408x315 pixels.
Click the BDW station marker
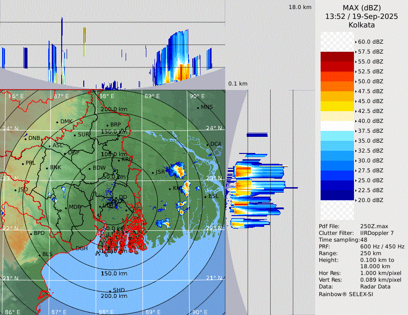click(x=90, y=168)
